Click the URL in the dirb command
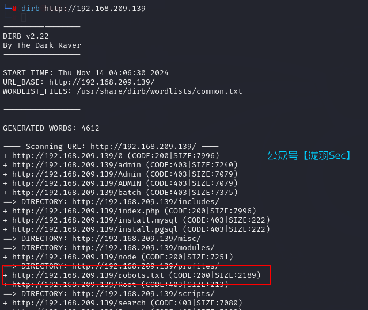The height and width of the screenshot is (310, 368). pos(95,9)
